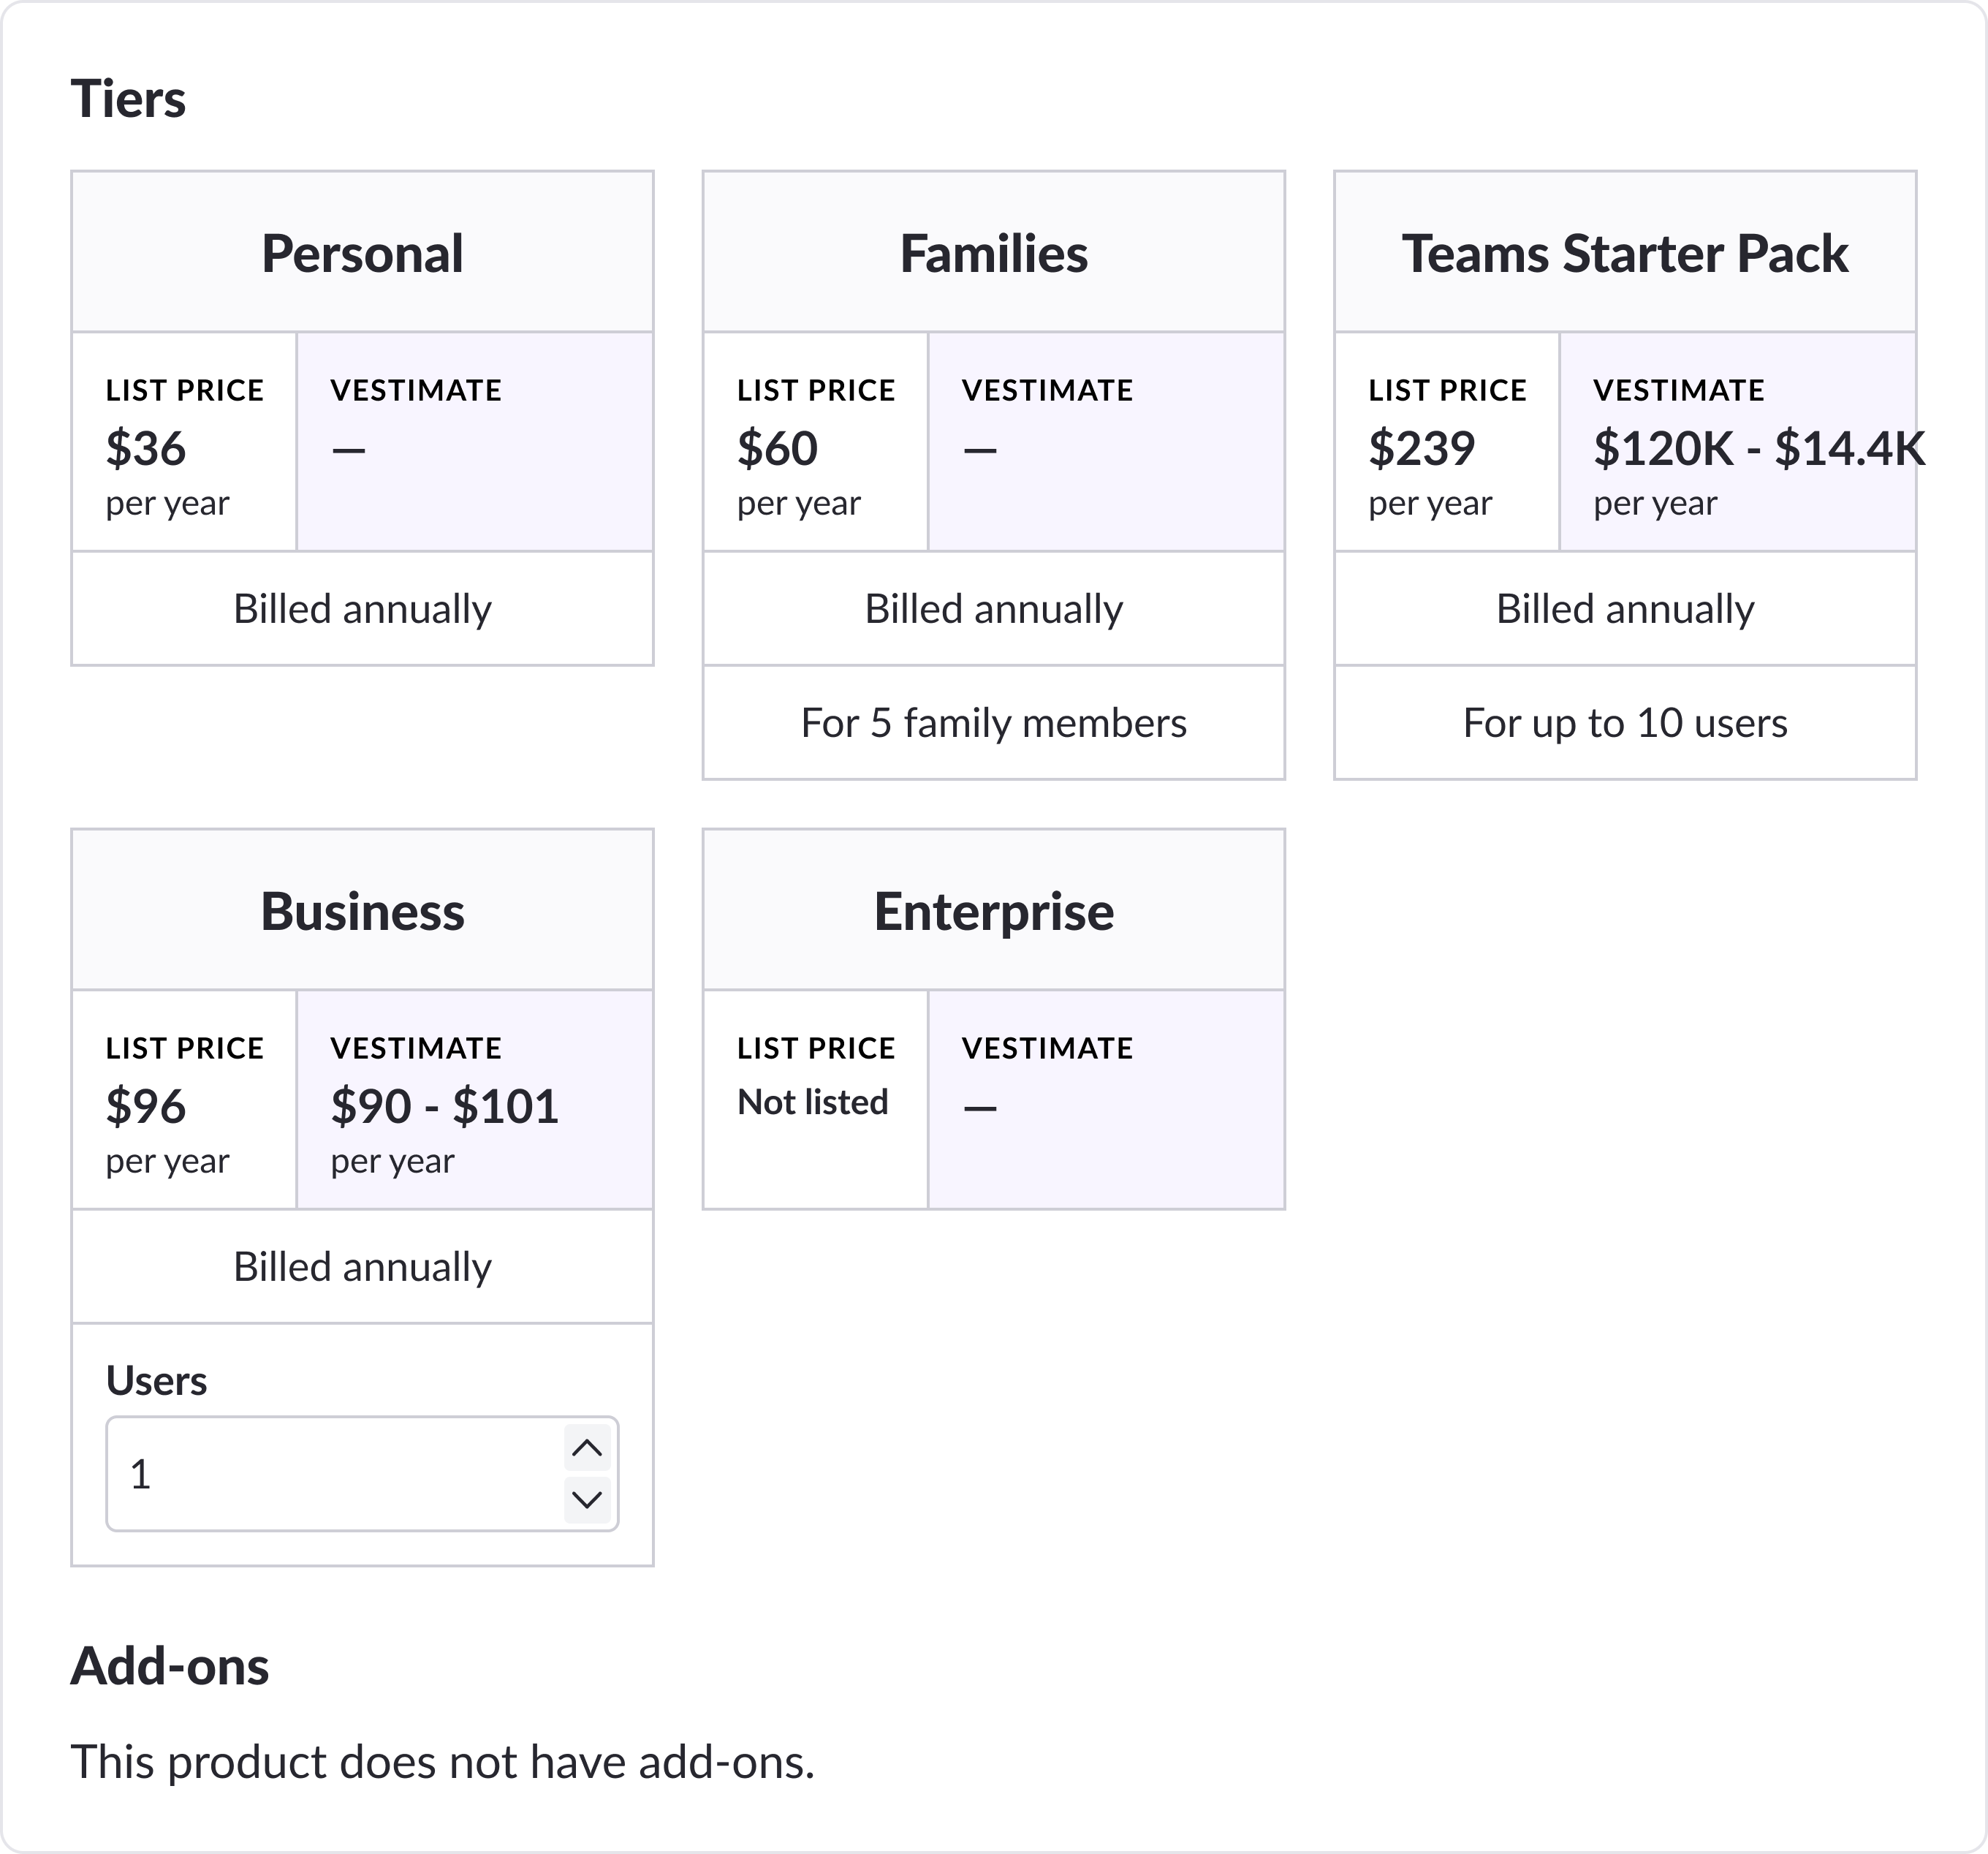1988x1854 pixels.
Task: Click the Add-ons section heading
Action: [x=170, y=1667]
